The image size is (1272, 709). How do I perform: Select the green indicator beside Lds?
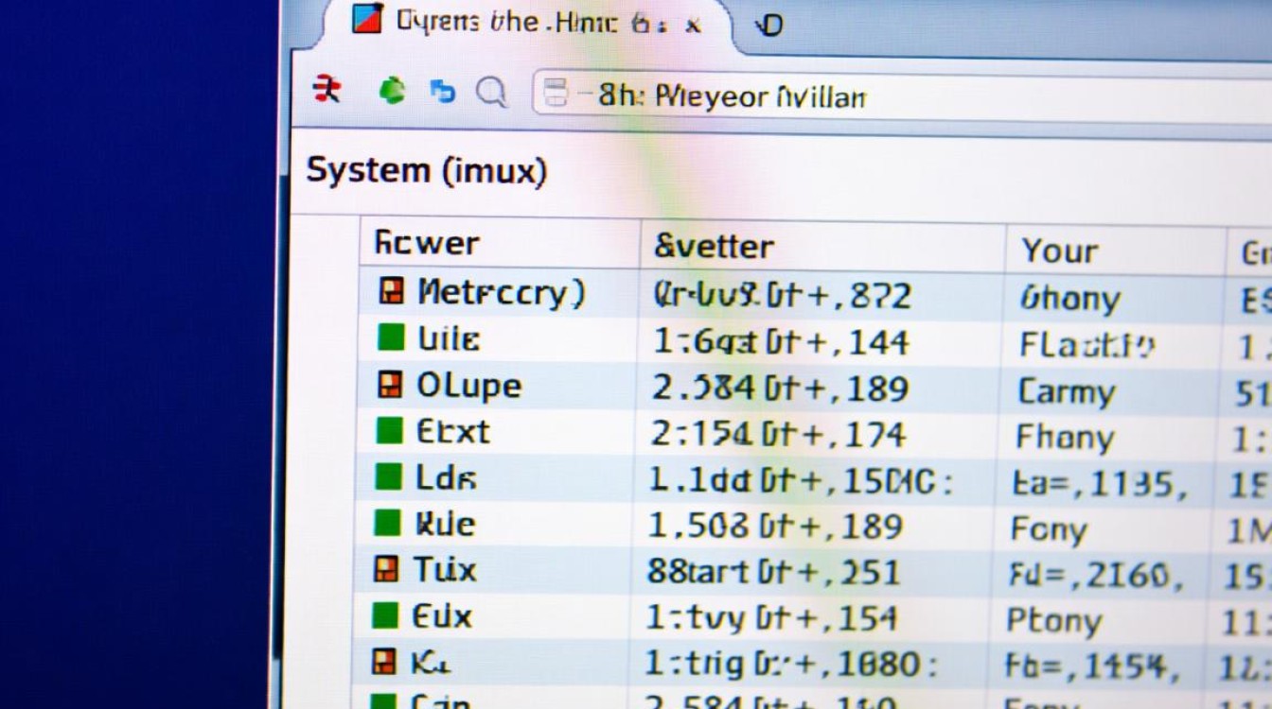388,477
